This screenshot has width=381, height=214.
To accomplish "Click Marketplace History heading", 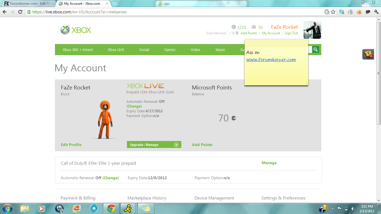I will click(147, 198).
